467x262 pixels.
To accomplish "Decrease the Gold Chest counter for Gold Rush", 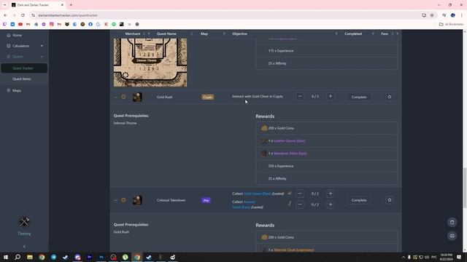I will click(x=300, y=96).
